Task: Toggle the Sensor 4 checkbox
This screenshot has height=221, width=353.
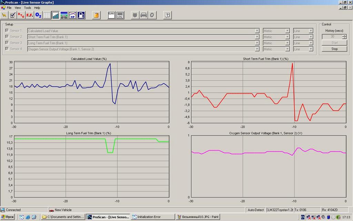Action: click(x=7, y=49)
